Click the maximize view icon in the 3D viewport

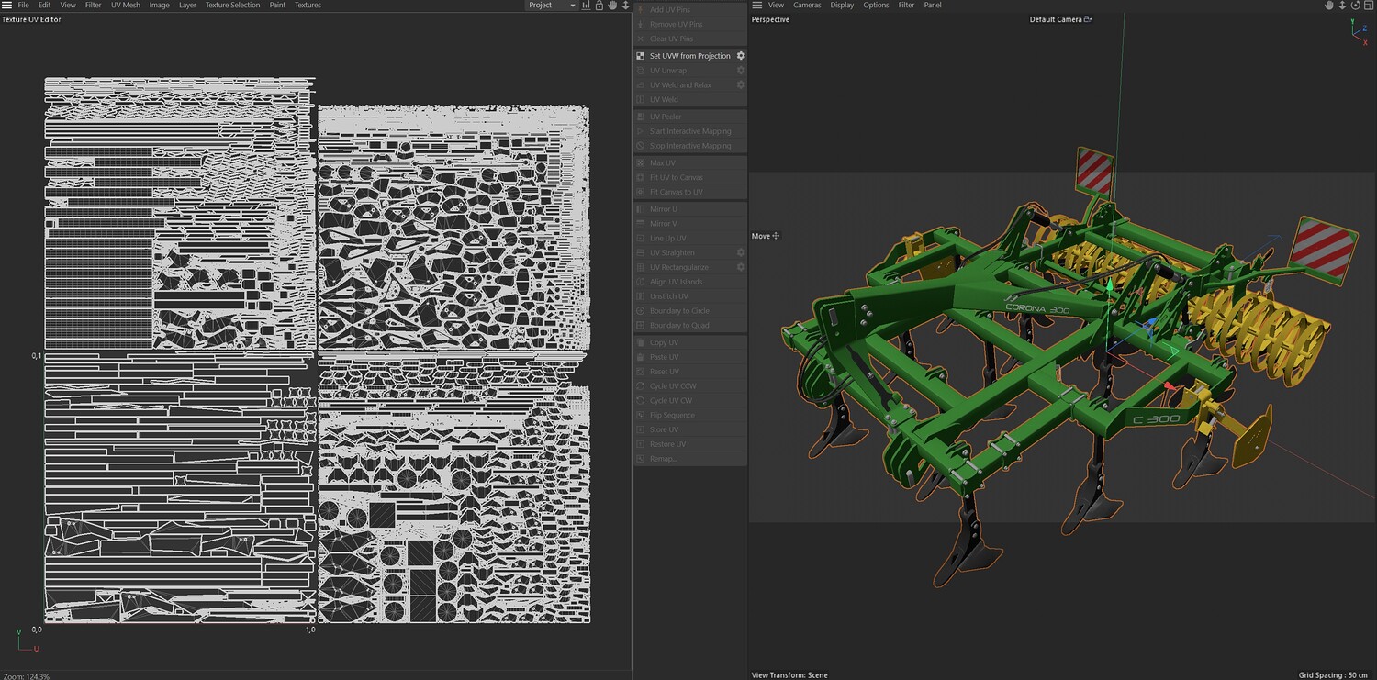pos(1367,5)
